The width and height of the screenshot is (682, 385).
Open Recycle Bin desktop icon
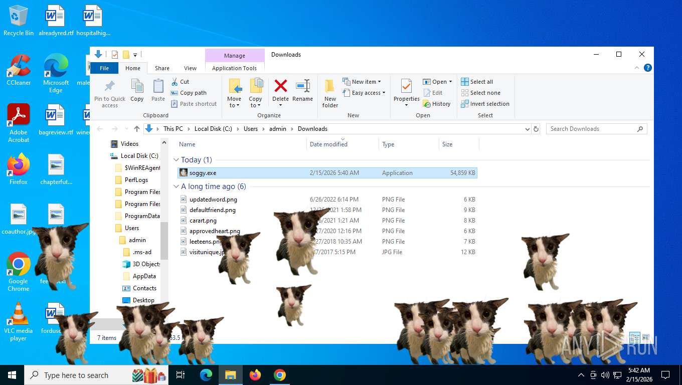(x=19, y=21)
